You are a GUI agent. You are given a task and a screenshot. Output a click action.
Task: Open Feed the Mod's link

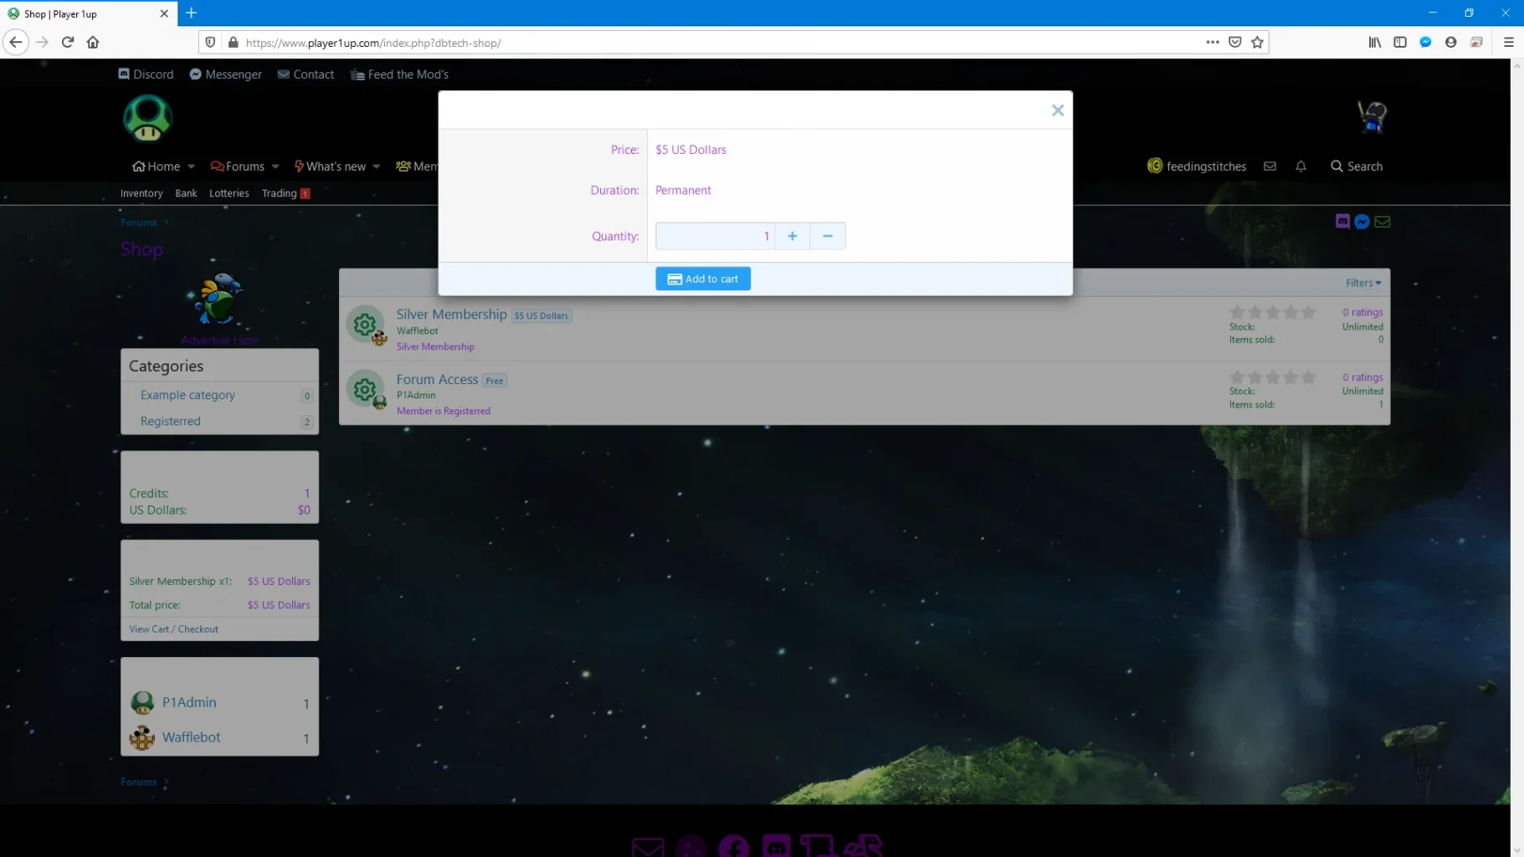click(400, 74)
